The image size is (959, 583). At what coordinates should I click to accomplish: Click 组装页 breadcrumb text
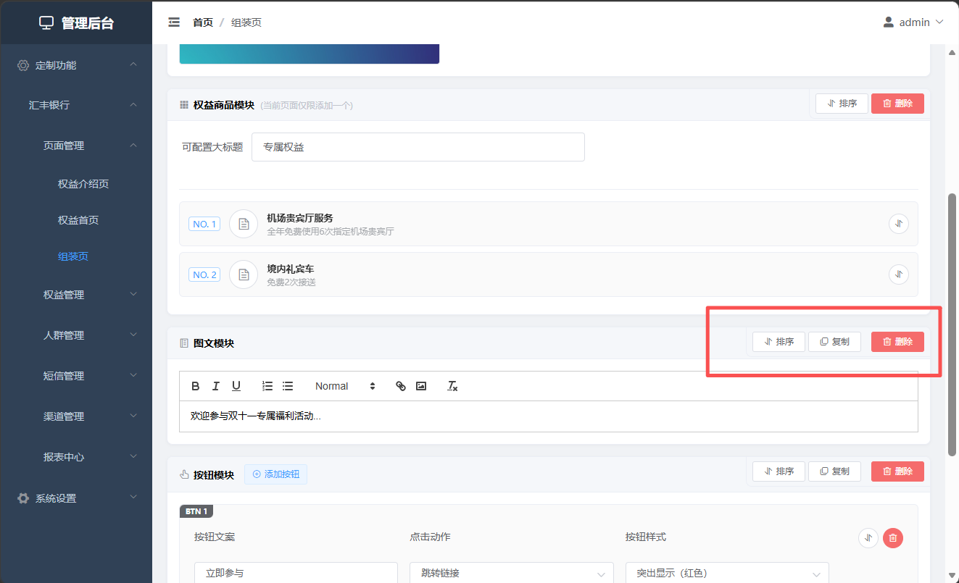[x=246, y=22]
